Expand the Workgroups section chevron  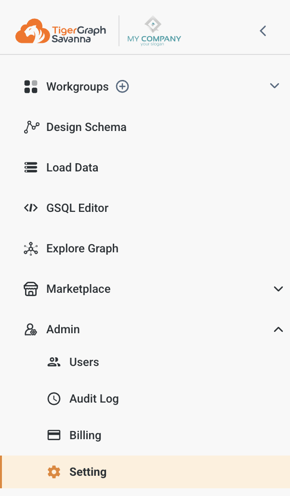[x=275, y=86]
